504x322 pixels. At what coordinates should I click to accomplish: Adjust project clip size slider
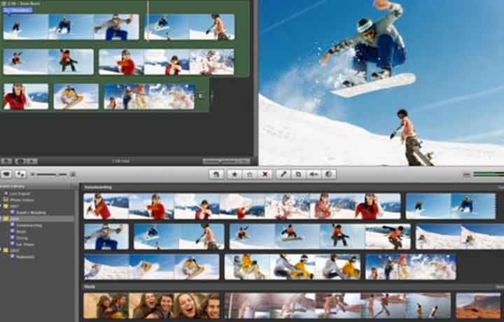pyautogui.click(x=226, y=161)
